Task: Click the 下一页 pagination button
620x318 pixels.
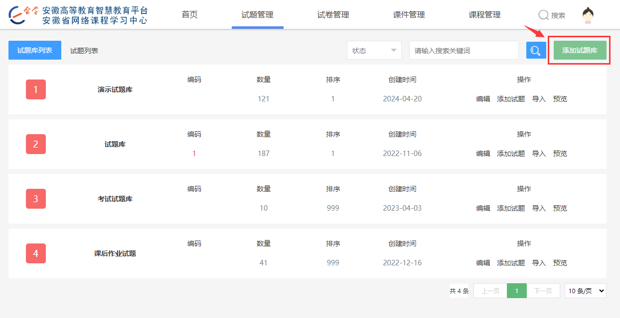Action: [x=543, y=291]
